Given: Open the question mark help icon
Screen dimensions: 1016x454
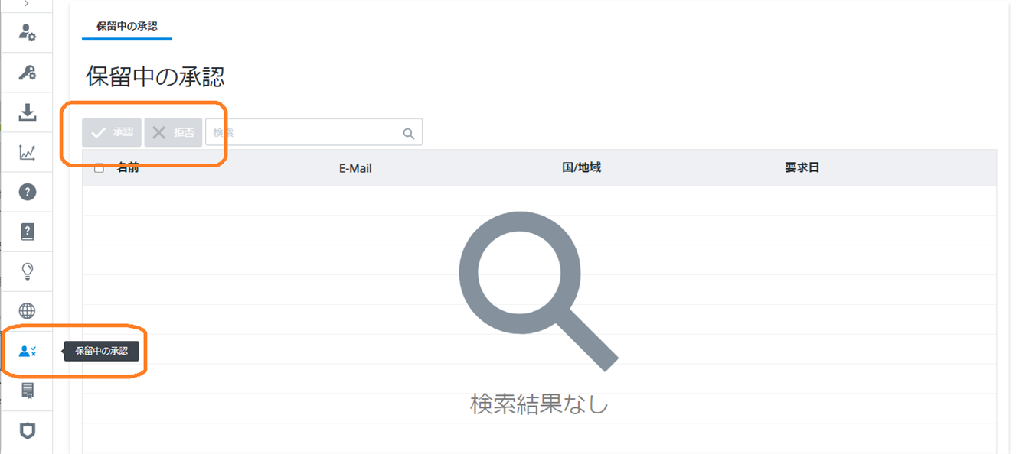Looking at the screenshot, I should point(27,192).
